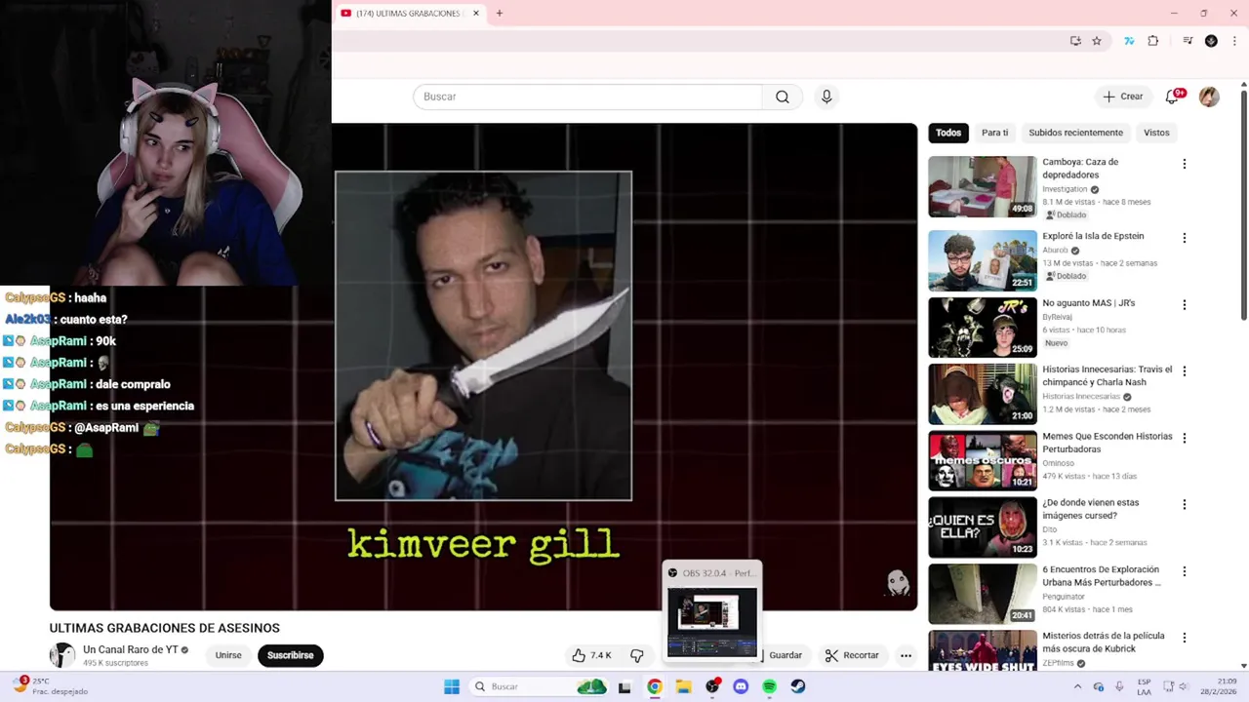Open Steam from the taskbar
The height and width of the screenshot is (702, 1249).
798,686
